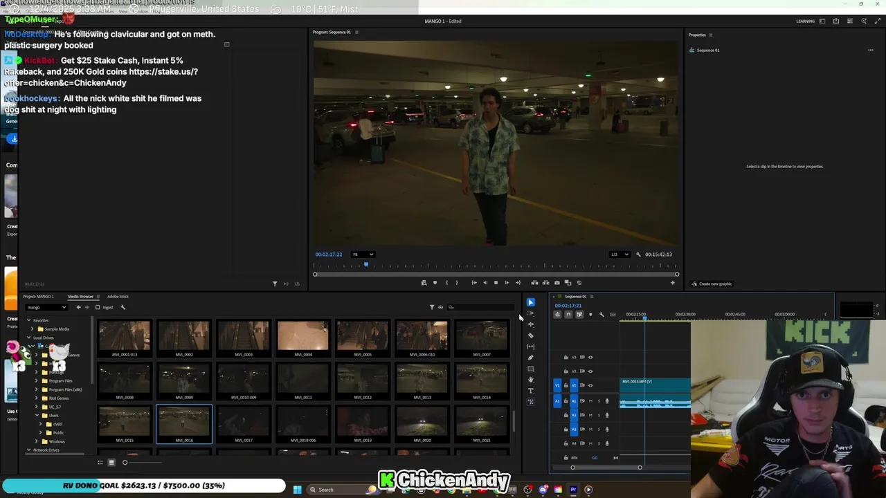The width and height of the screenshot is (886, 498).
Task: Enable the Ingest checkbox
Action: (98, 307)
